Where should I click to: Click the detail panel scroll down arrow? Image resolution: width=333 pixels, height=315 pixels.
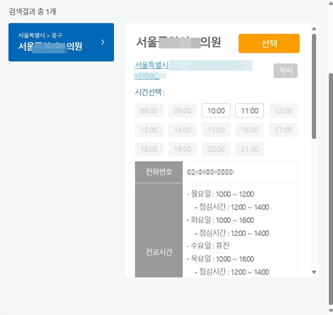[314, 272]
